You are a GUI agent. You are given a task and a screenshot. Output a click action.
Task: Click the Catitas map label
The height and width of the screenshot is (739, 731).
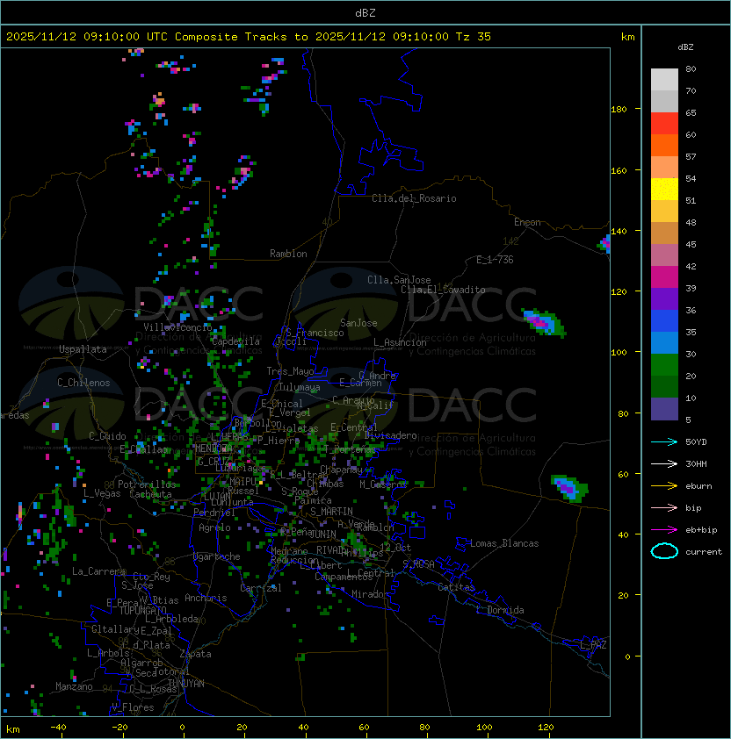point(456,587)
